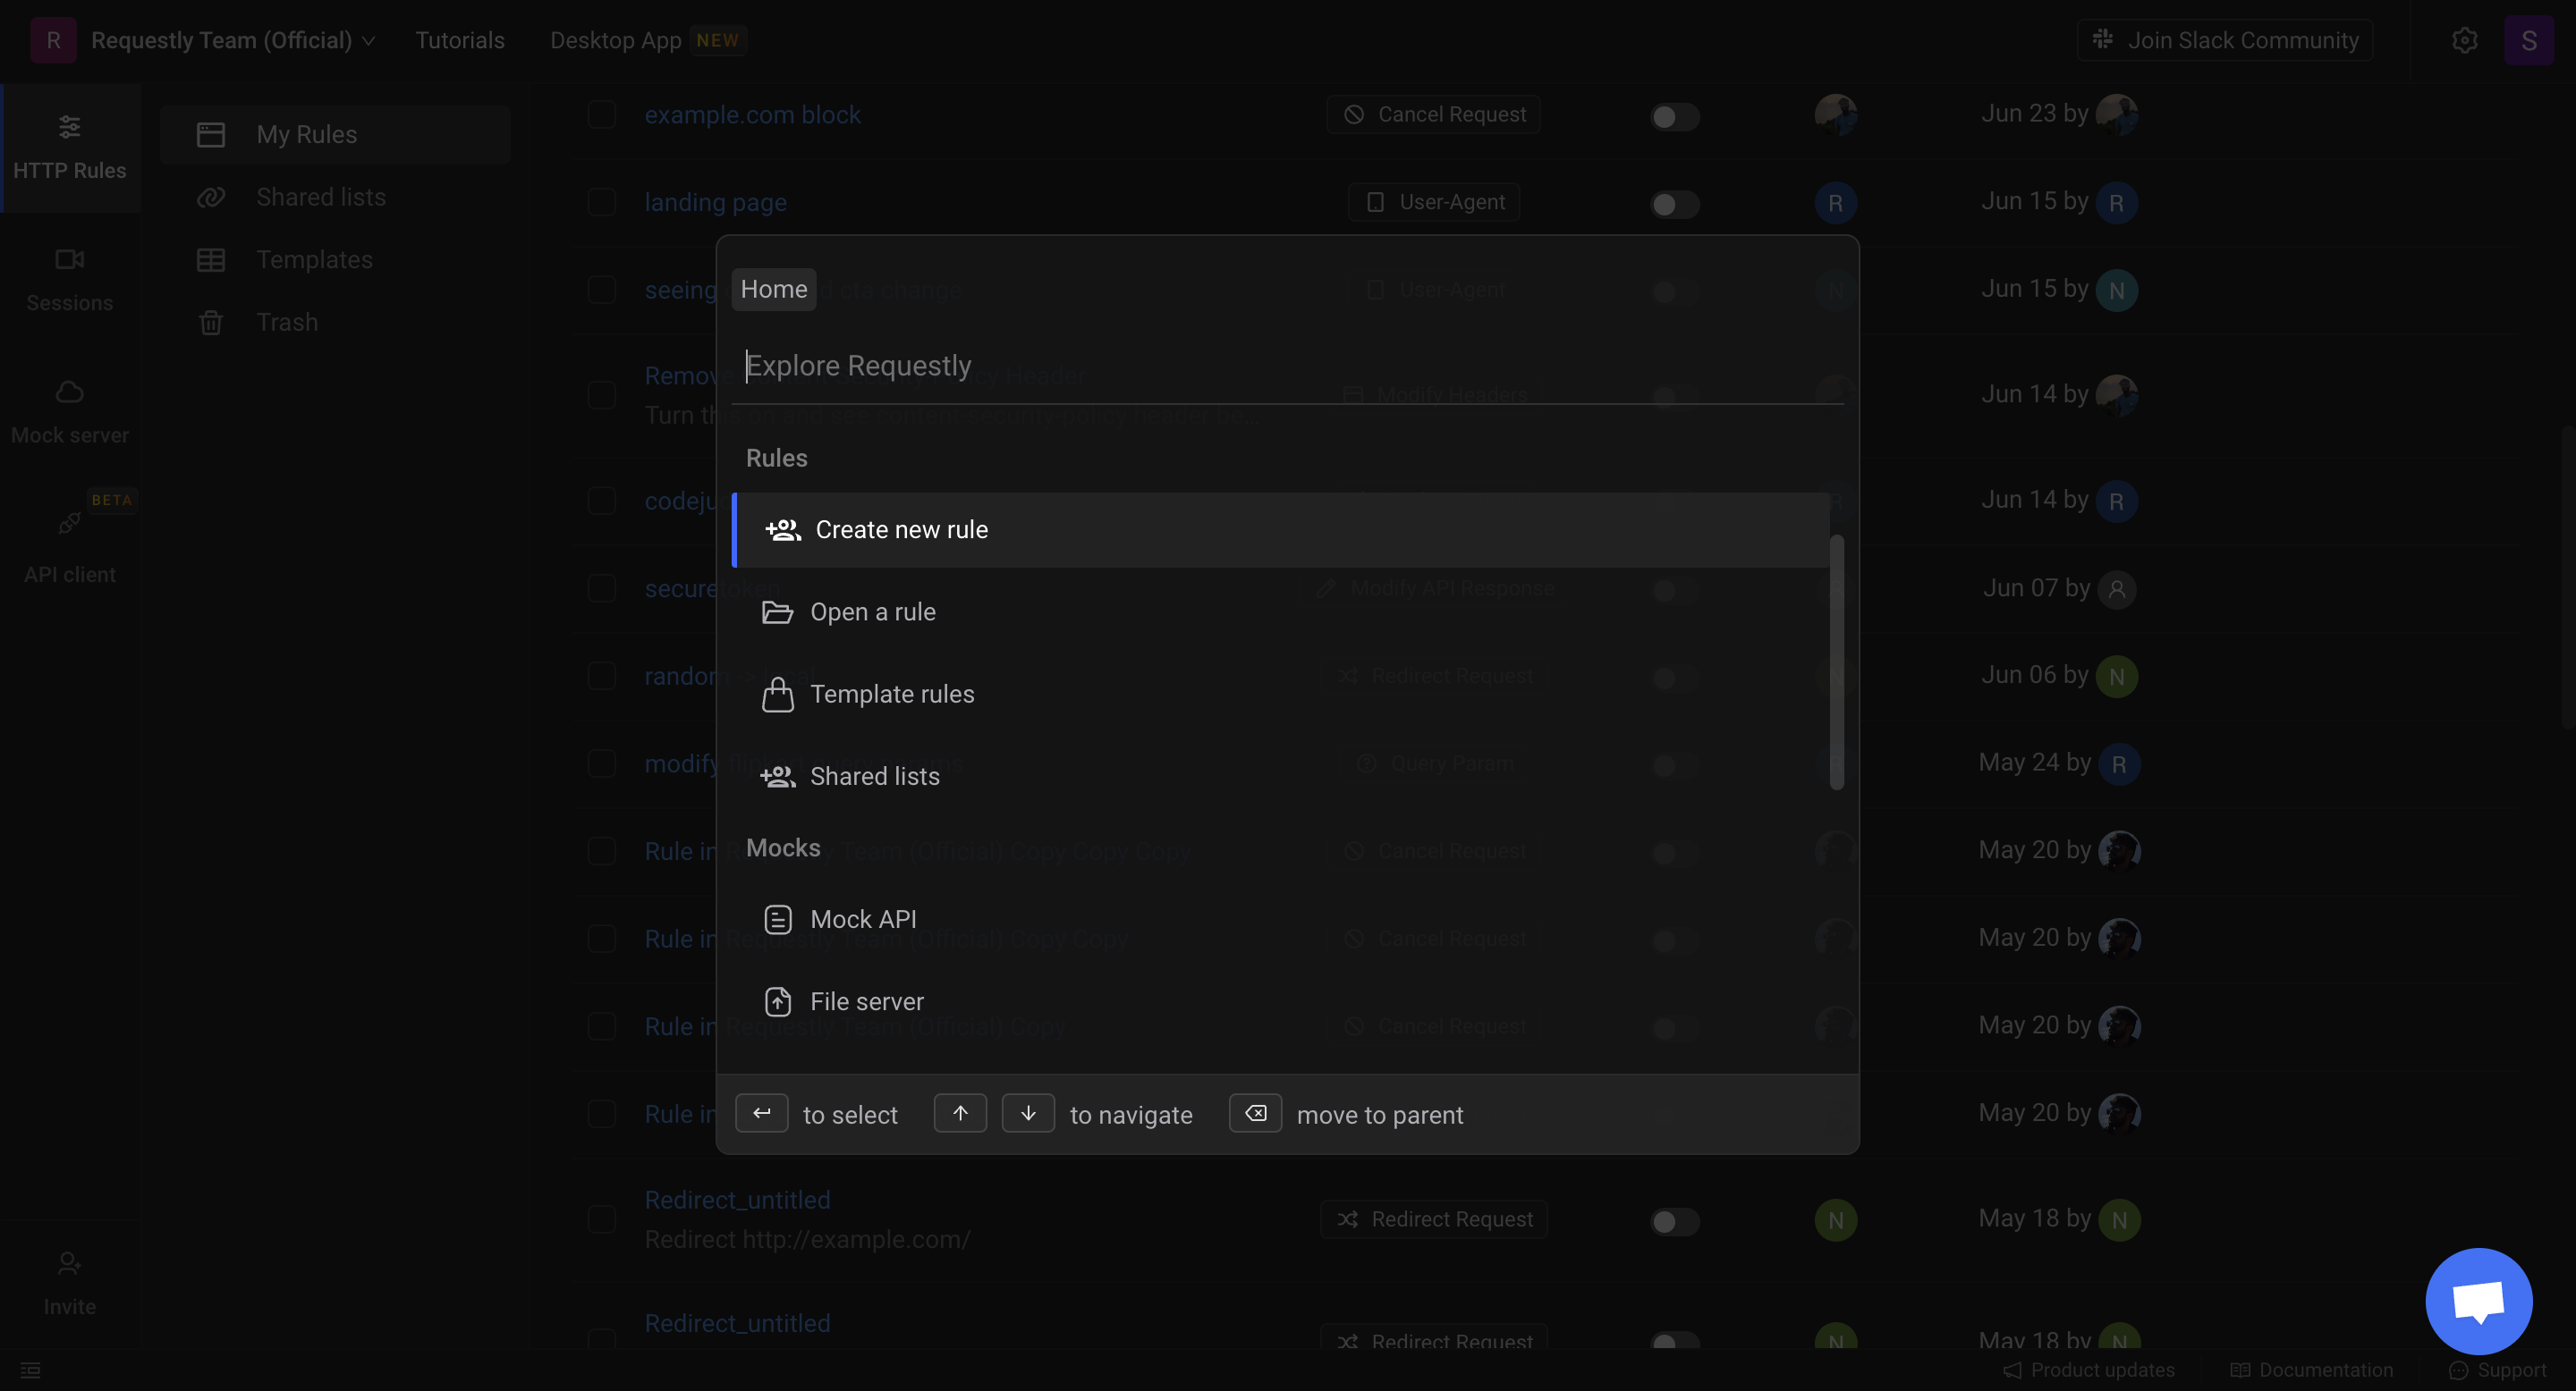Choose Open a rule option
Image resolution: width=2576 pixels, height=1391 pixels.
tap(1281, 611)
